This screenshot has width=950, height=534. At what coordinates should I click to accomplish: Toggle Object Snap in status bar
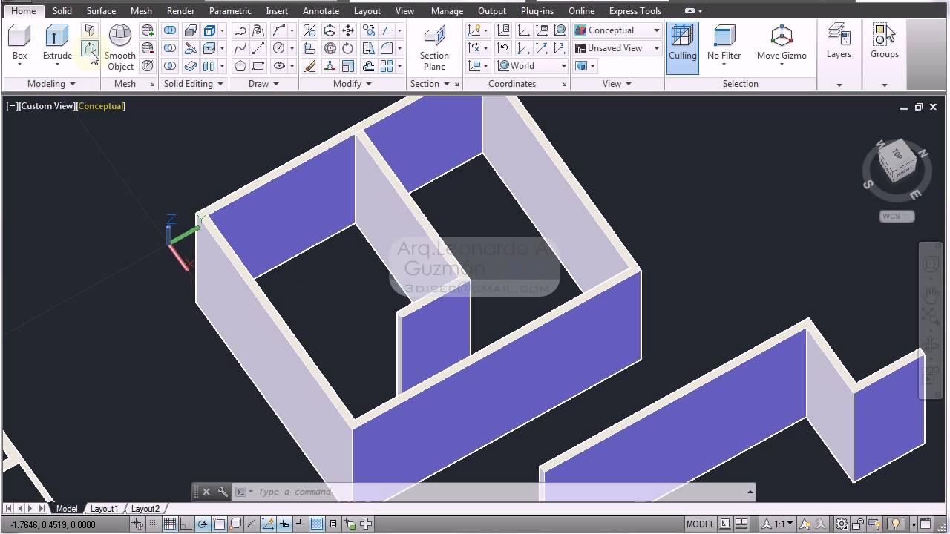tap(219, 524)
